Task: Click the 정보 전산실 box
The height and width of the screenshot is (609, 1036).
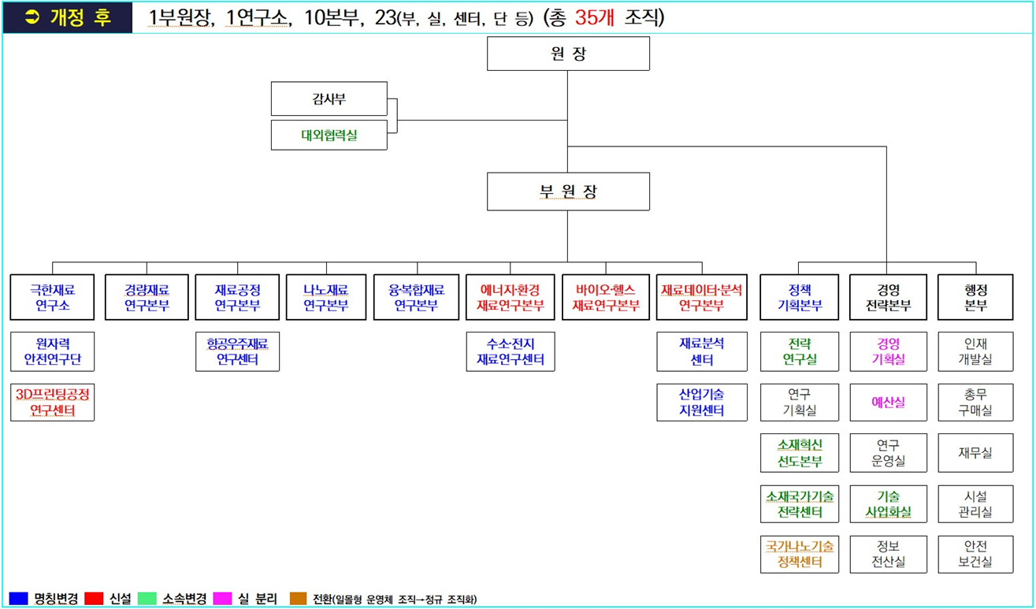Action: (x=888, y=553)
